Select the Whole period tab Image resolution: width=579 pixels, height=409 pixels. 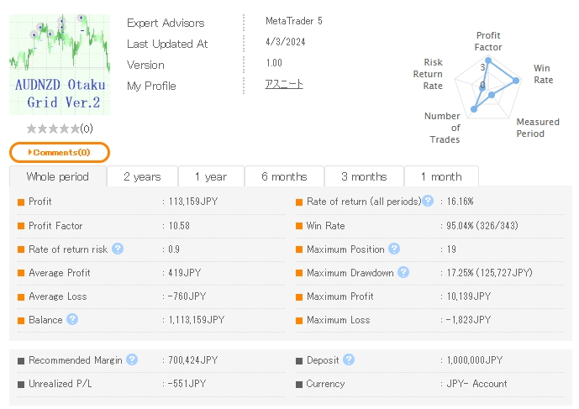[58, 176]
